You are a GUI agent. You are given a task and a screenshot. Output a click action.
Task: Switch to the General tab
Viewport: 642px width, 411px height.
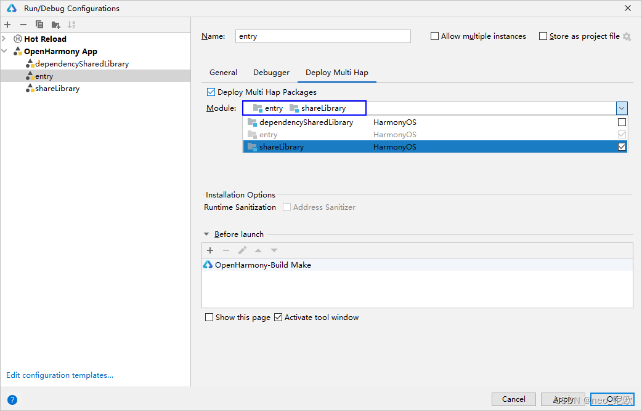coord(223,73)
